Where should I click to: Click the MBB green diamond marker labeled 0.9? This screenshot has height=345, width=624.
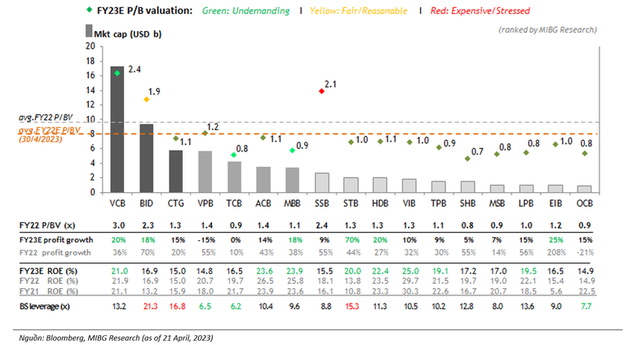tap(292, 151)
